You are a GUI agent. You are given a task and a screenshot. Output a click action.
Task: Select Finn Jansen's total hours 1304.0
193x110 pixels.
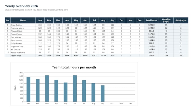(x=151, y=40)
